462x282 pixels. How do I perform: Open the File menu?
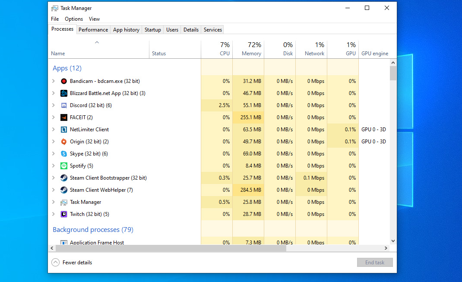point(55,19)
